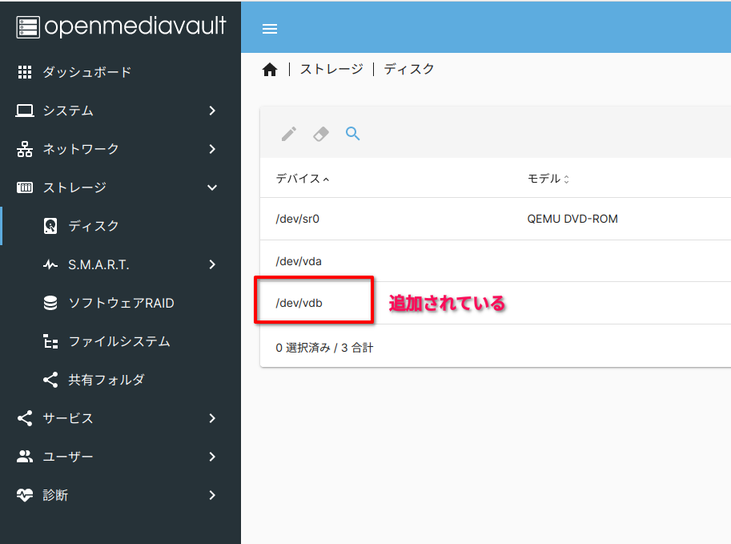Click the openmediavault title text
This screenshot has width=731, height=544.
coord(135,26)
